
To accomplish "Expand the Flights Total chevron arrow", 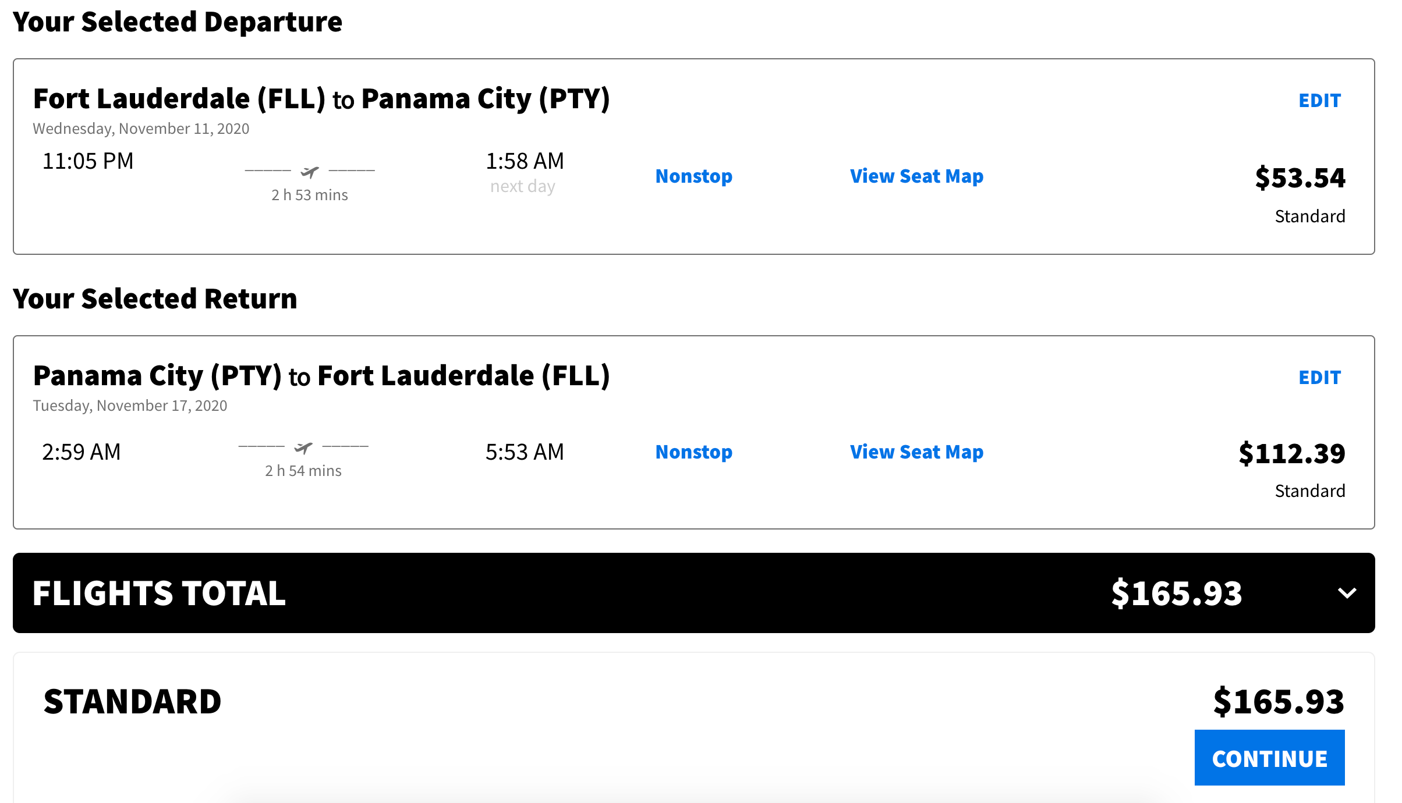I will pos(1347,594).
